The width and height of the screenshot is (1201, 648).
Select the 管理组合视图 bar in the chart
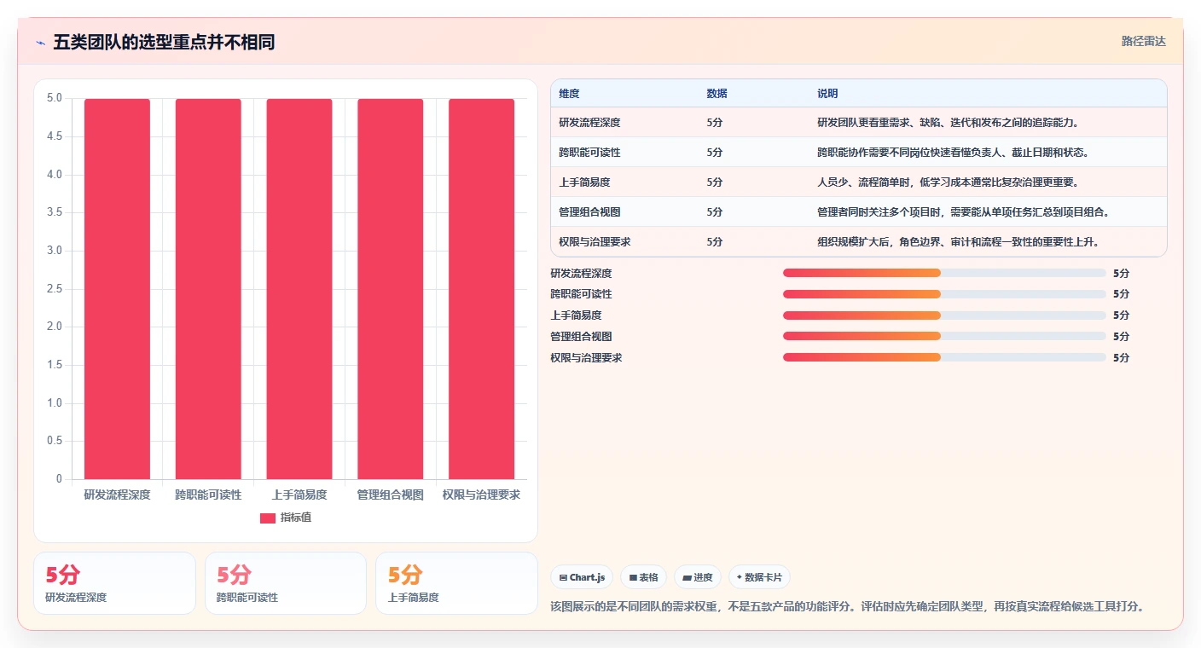point(391,289)
